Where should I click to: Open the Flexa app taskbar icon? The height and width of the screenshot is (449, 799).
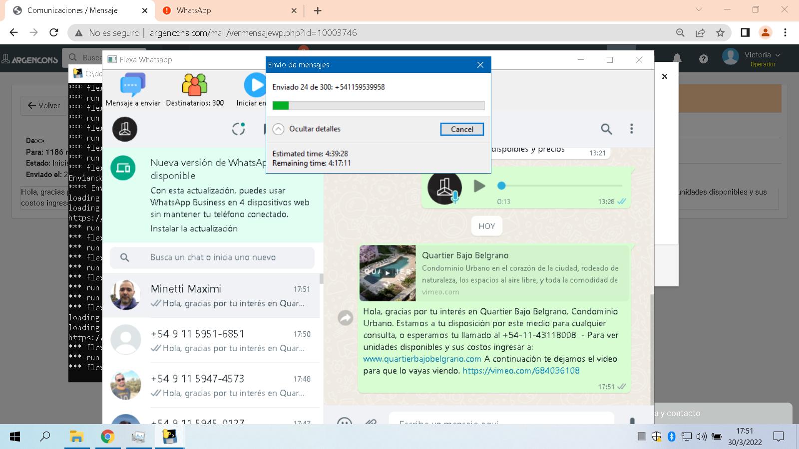coord(169,437)
